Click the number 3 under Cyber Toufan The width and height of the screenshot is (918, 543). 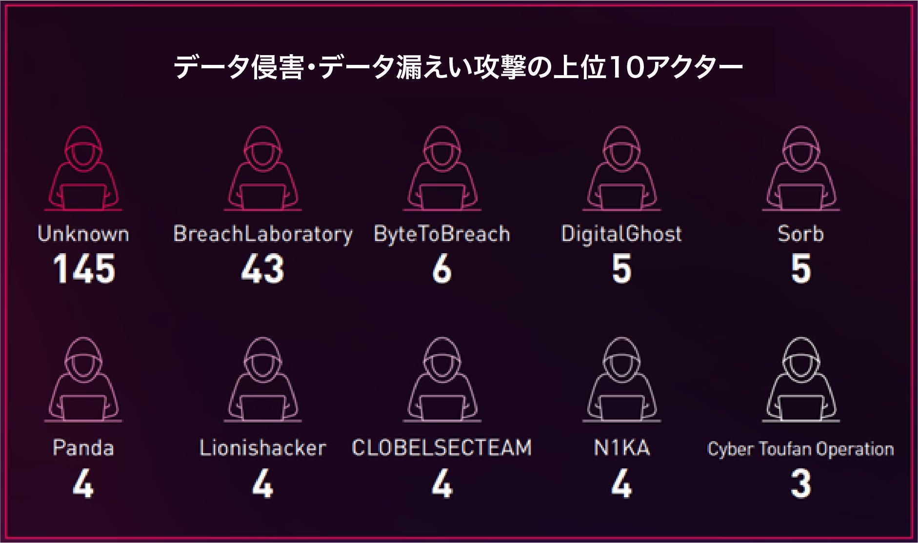click(801, 483)
